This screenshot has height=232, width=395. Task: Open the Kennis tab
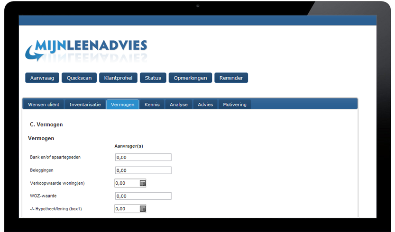coord(152,105)
